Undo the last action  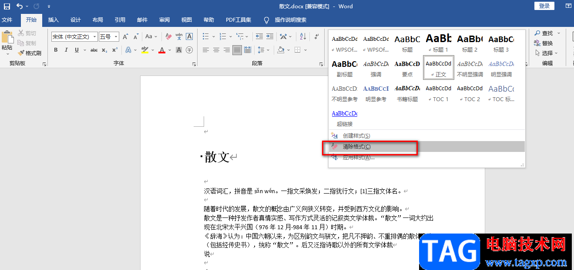pyautogui.click(x=20, y=6)
